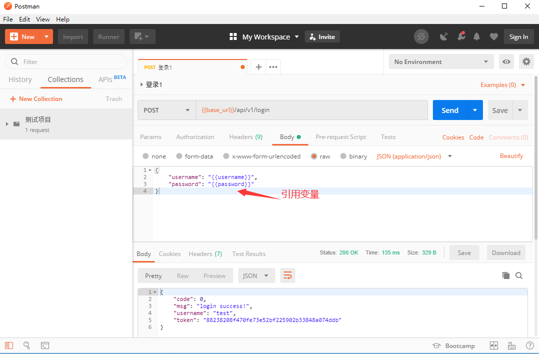Select the raw body radio
Screen dimensions: 539x354
tap(314, 156)
